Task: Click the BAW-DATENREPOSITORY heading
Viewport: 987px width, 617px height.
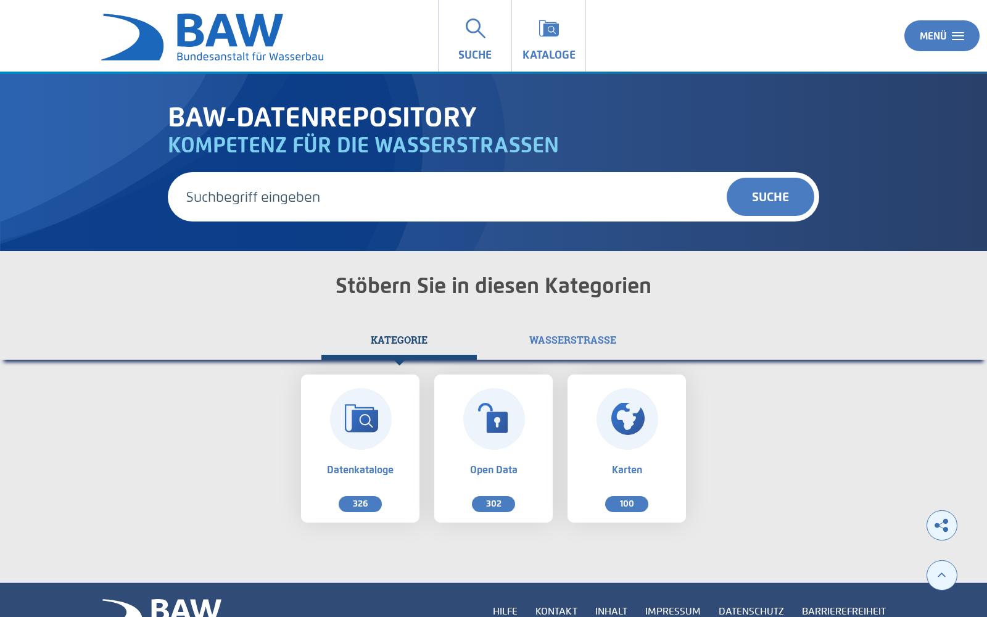Action: click(322, 117)
